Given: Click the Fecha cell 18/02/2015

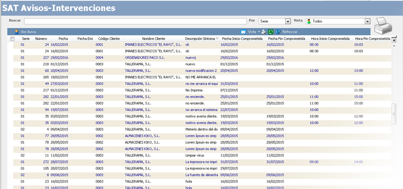Looking at the screenshot, I should tap(59, 77).
